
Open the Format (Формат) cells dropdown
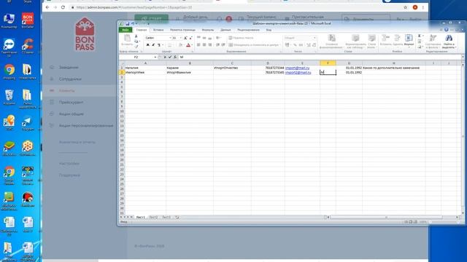(x=409, y=41)
